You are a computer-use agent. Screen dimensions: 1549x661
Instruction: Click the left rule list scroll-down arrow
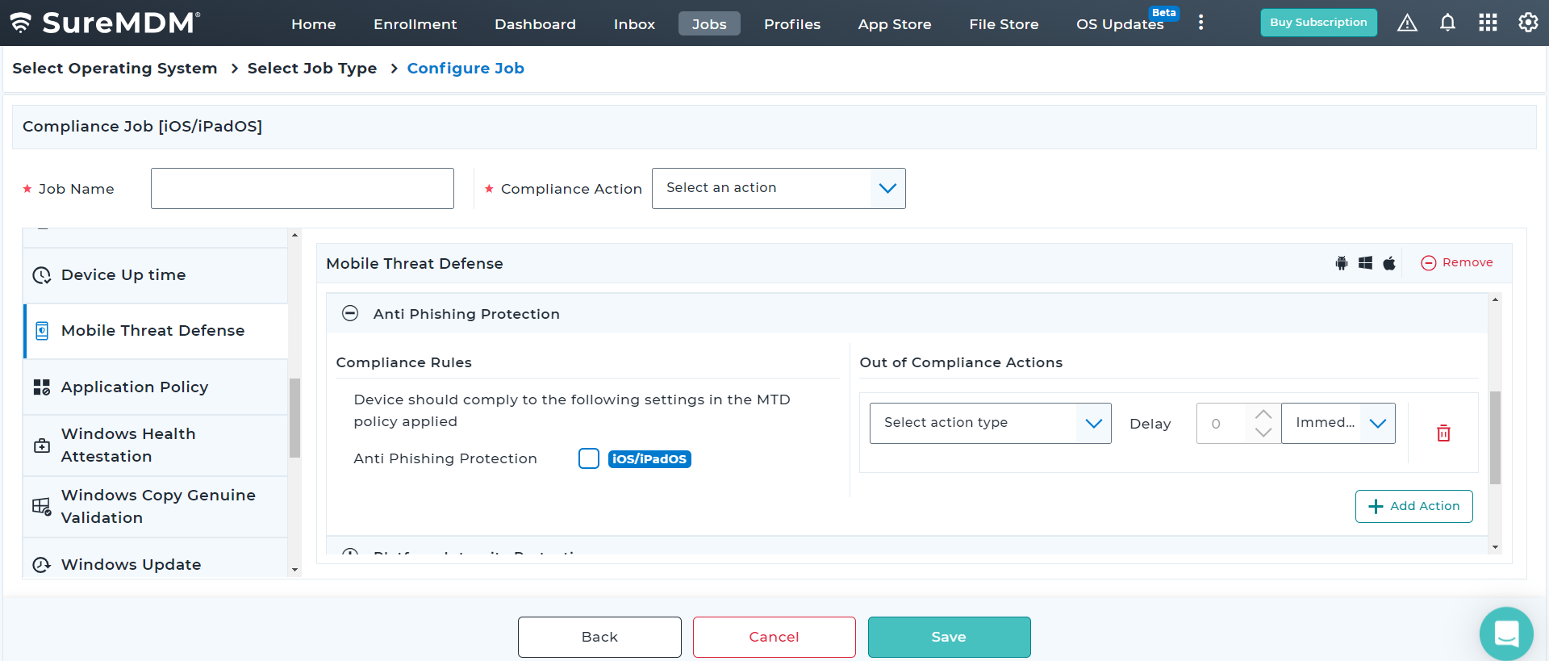(294, 570)
